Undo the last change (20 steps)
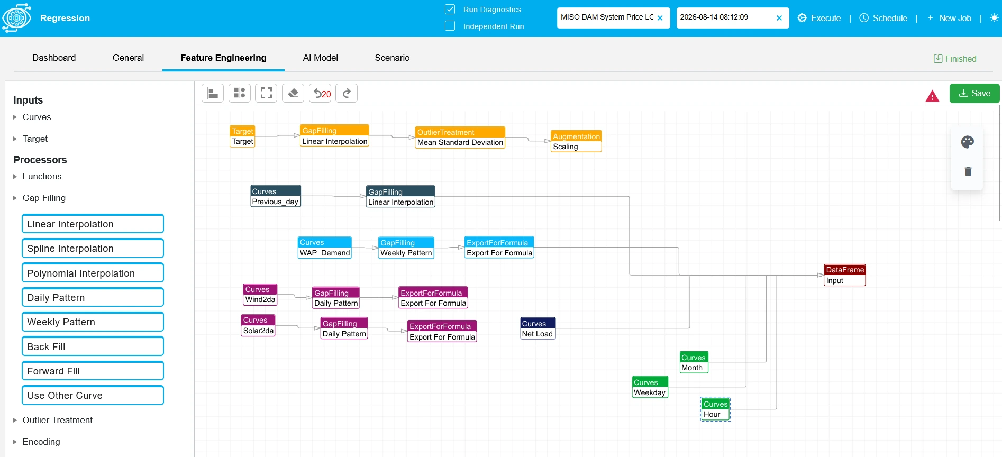 [x=320, y=93]
